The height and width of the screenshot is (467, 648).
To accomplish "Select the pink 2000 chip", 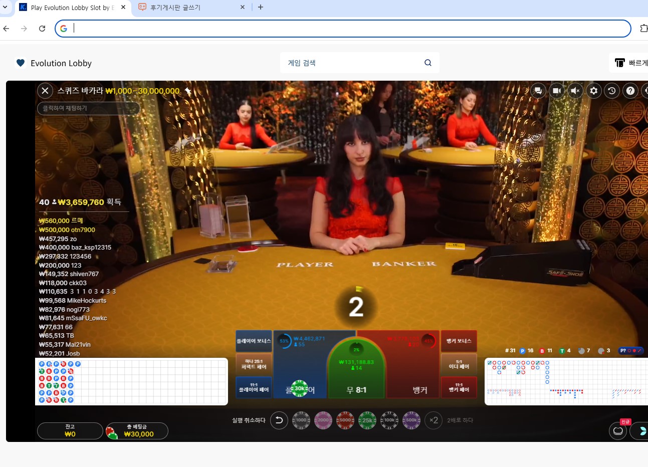I will (323, 420).
